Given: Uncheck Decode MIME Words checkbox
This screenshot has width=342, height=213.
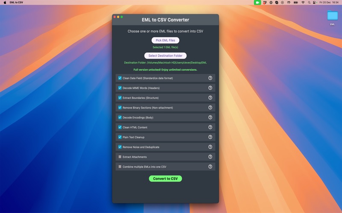Looking at the screenshot, I should click(x=120, y=88).
